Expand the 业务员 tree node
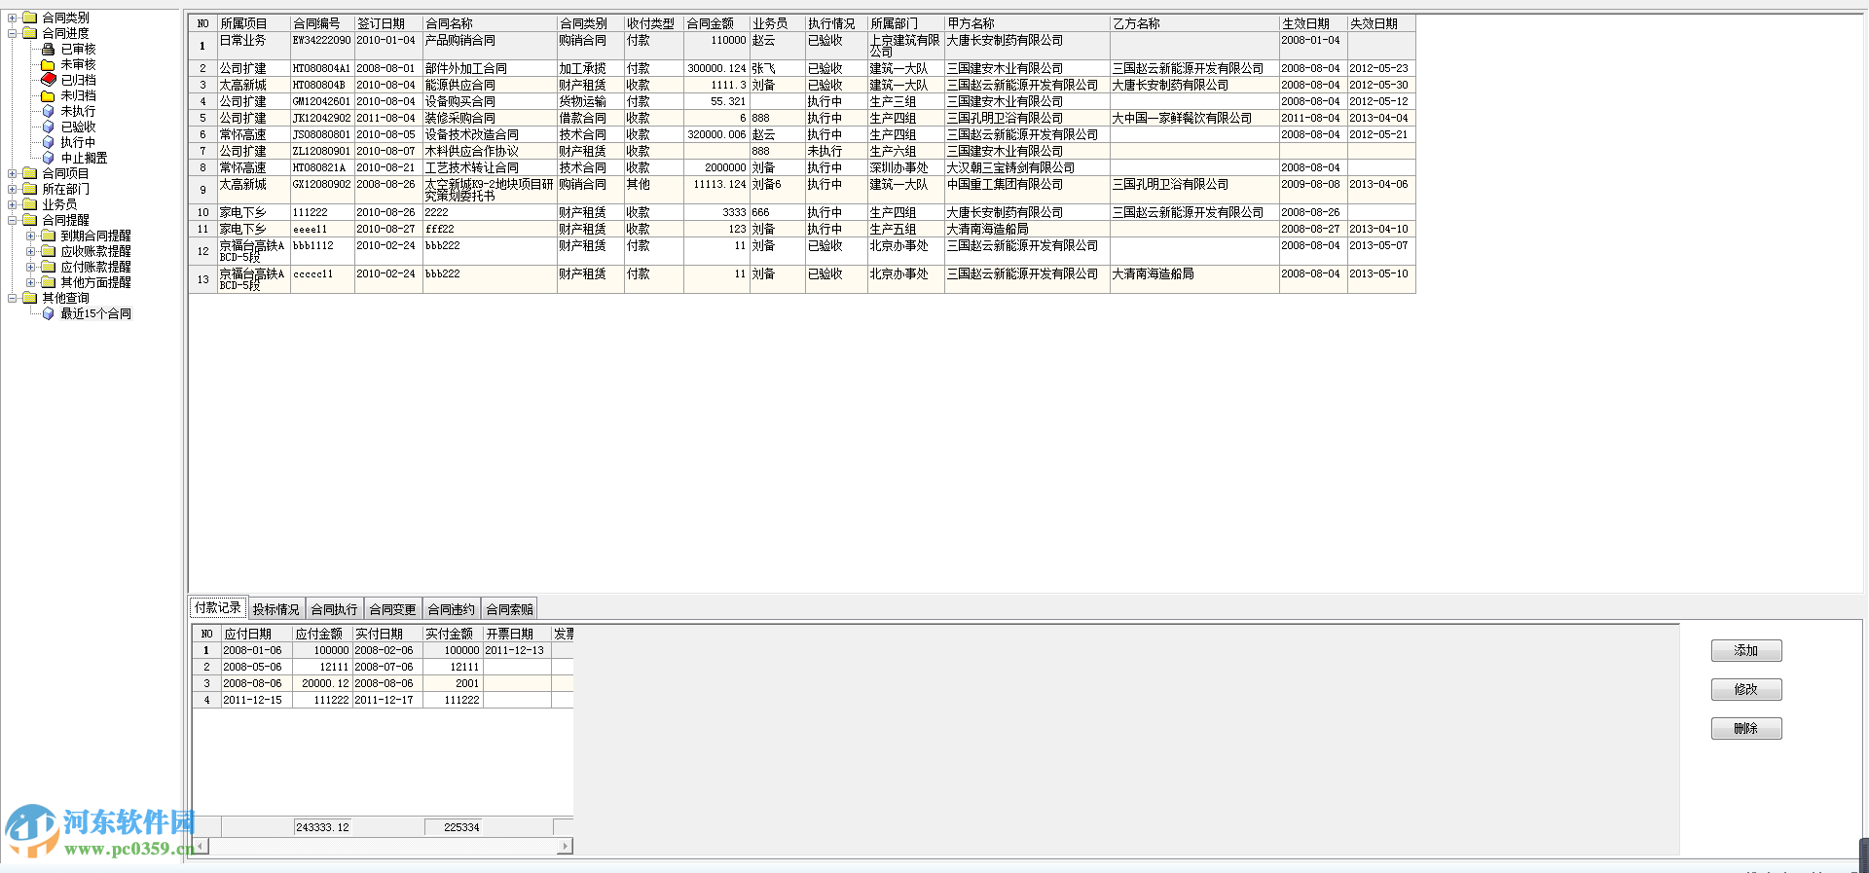This screenshot has width=1869, height=873. (13, 204)
